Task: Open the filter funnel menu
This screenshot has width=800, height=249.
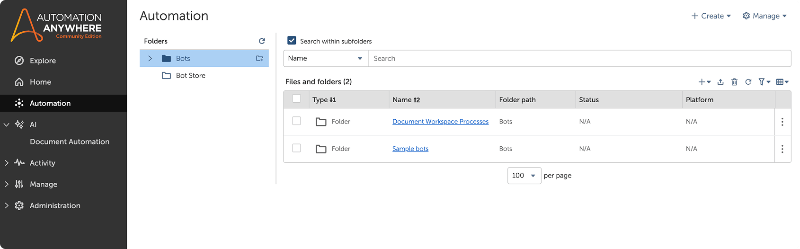Action: pos(764,82)
